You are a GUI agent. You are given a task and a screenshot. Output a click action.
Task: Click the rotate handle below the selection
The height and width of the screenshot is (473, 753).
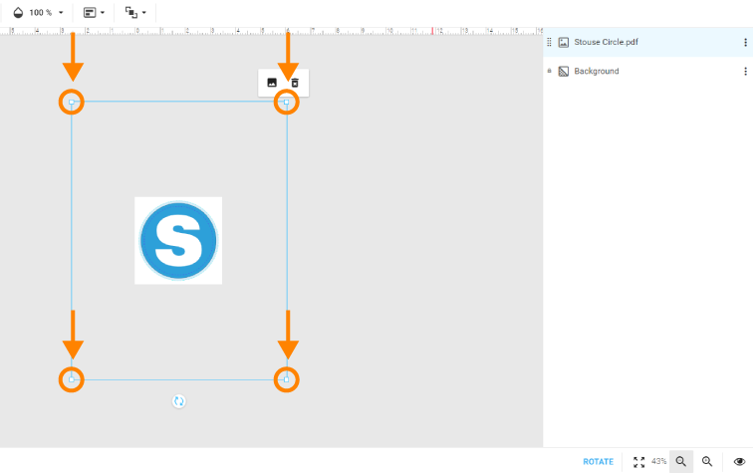[179, 401]
